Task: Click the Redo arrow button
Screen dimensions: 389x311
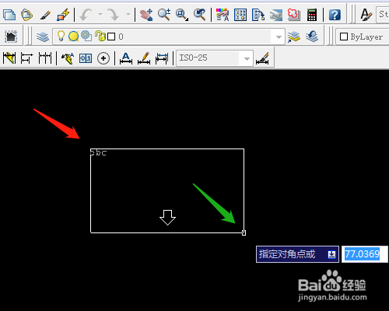Action: pos(114,15)
